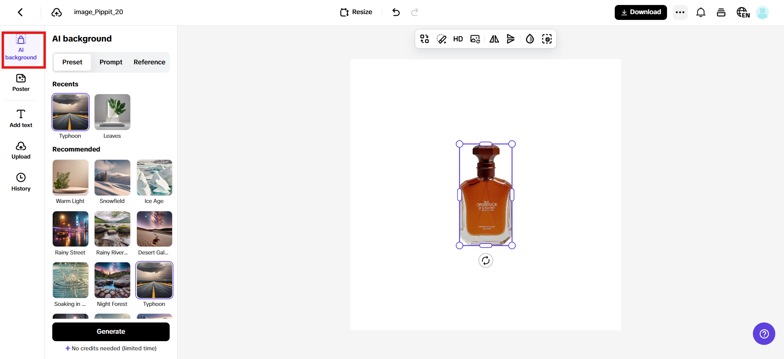Click the crop/focus frame toolbar icon
The image size is (784, 359).
547,39
